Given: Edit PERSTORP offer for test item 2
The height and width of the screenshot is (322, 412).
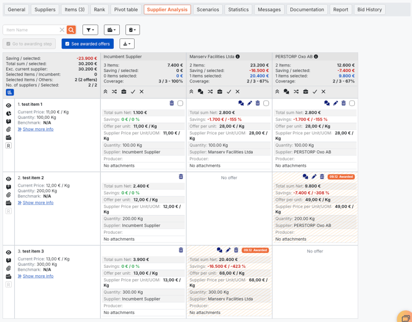Looking at the screenshot, I should click(314, 177).
